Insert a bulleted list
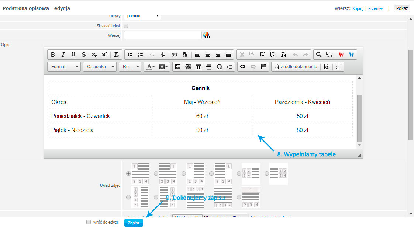 tap(140, 55)
